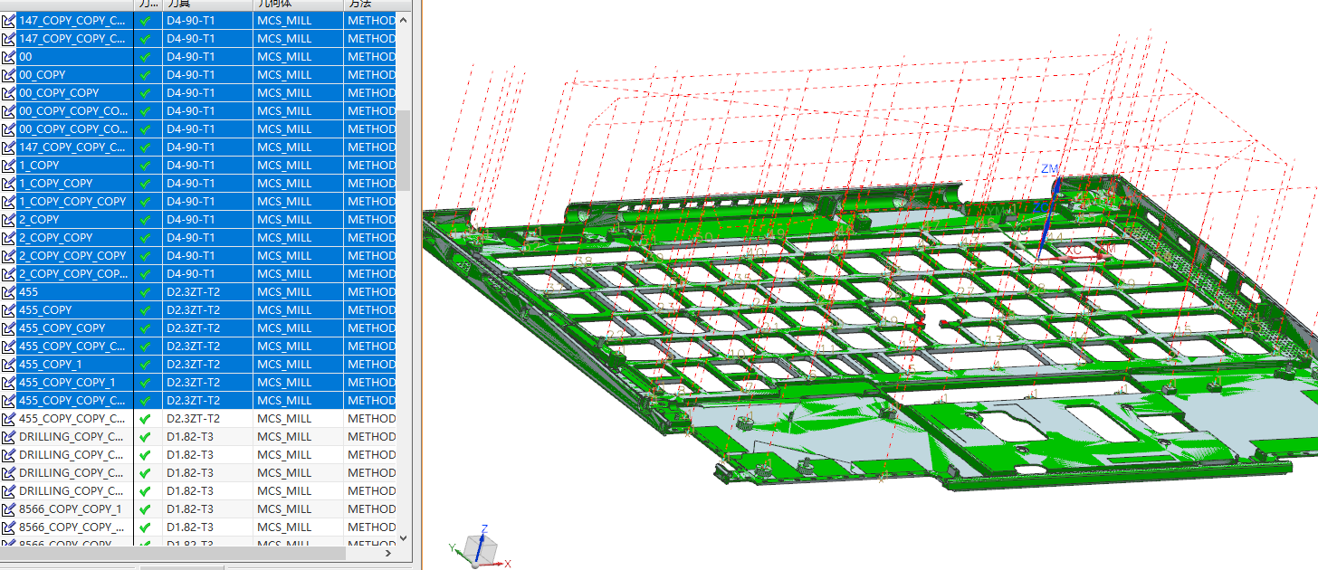The width and height of the screenshot is (1318, 570).
Task: Click the operation list vertical scrollbar thumb
Action: [404, 150]
